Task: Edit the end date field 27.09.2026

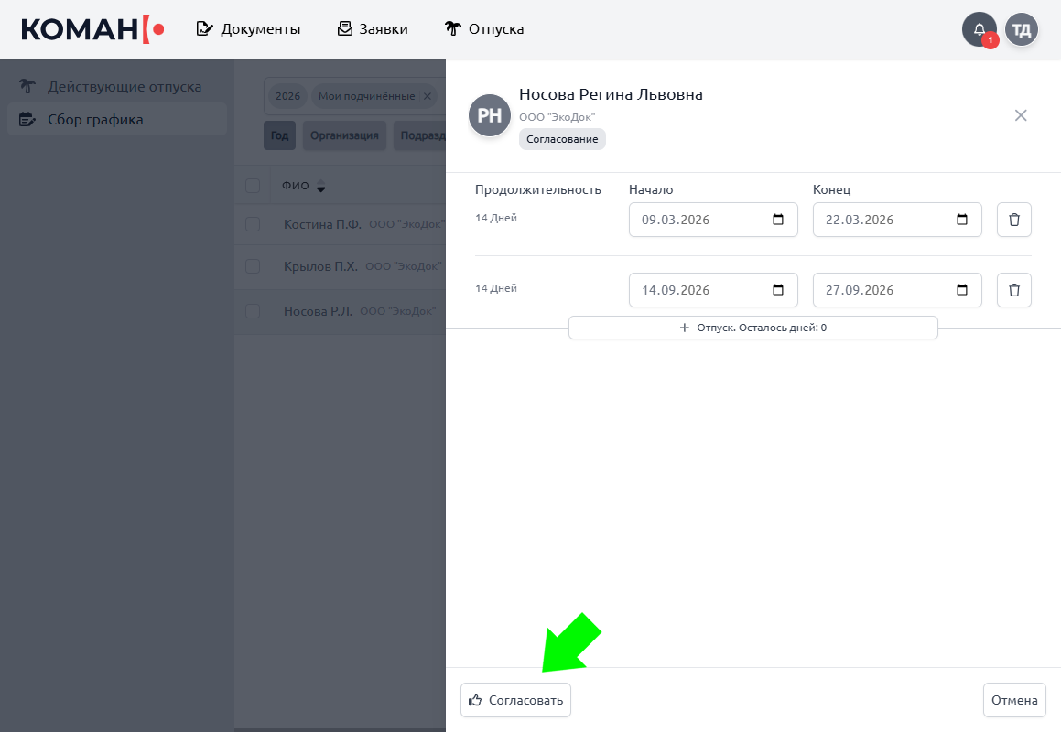Action: (x=897, y=289)
